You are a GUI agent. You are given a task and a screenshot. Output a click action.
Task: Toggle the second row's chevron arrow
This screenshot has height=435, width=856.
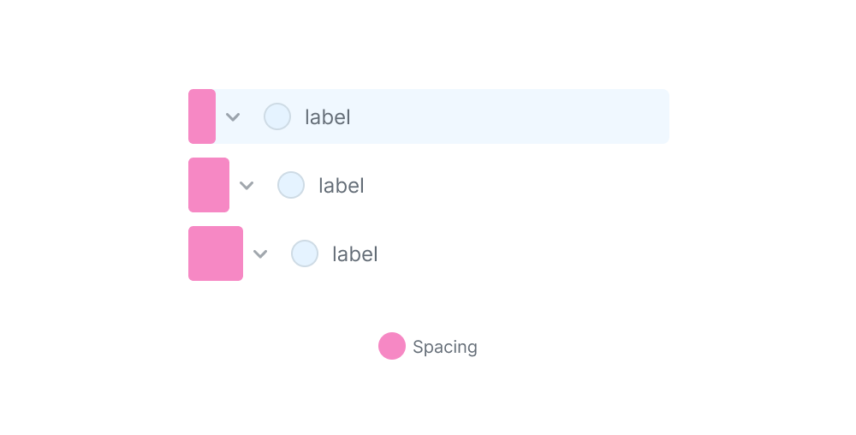[x=247, y=185]
